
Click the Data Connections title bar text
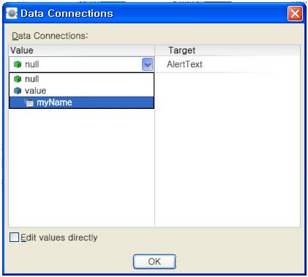67,13
